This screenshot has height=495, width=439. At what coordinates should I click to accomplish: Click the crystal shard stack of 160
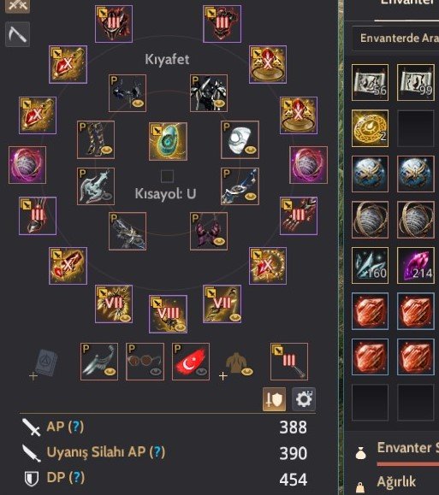tap(370, 266)
